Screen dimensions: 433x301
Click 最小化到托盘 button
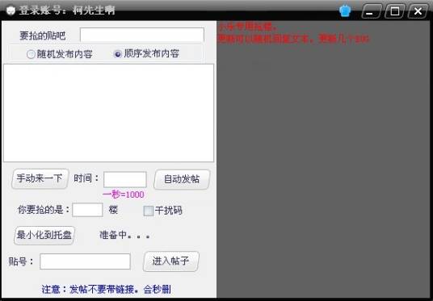44,236
